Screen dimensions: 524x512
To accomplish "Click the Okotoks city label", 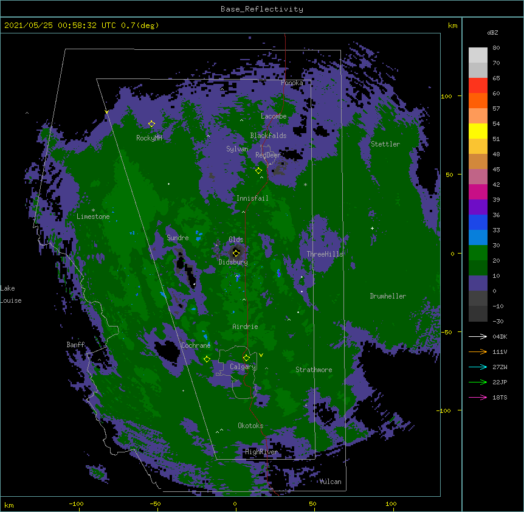I will 250,426.
